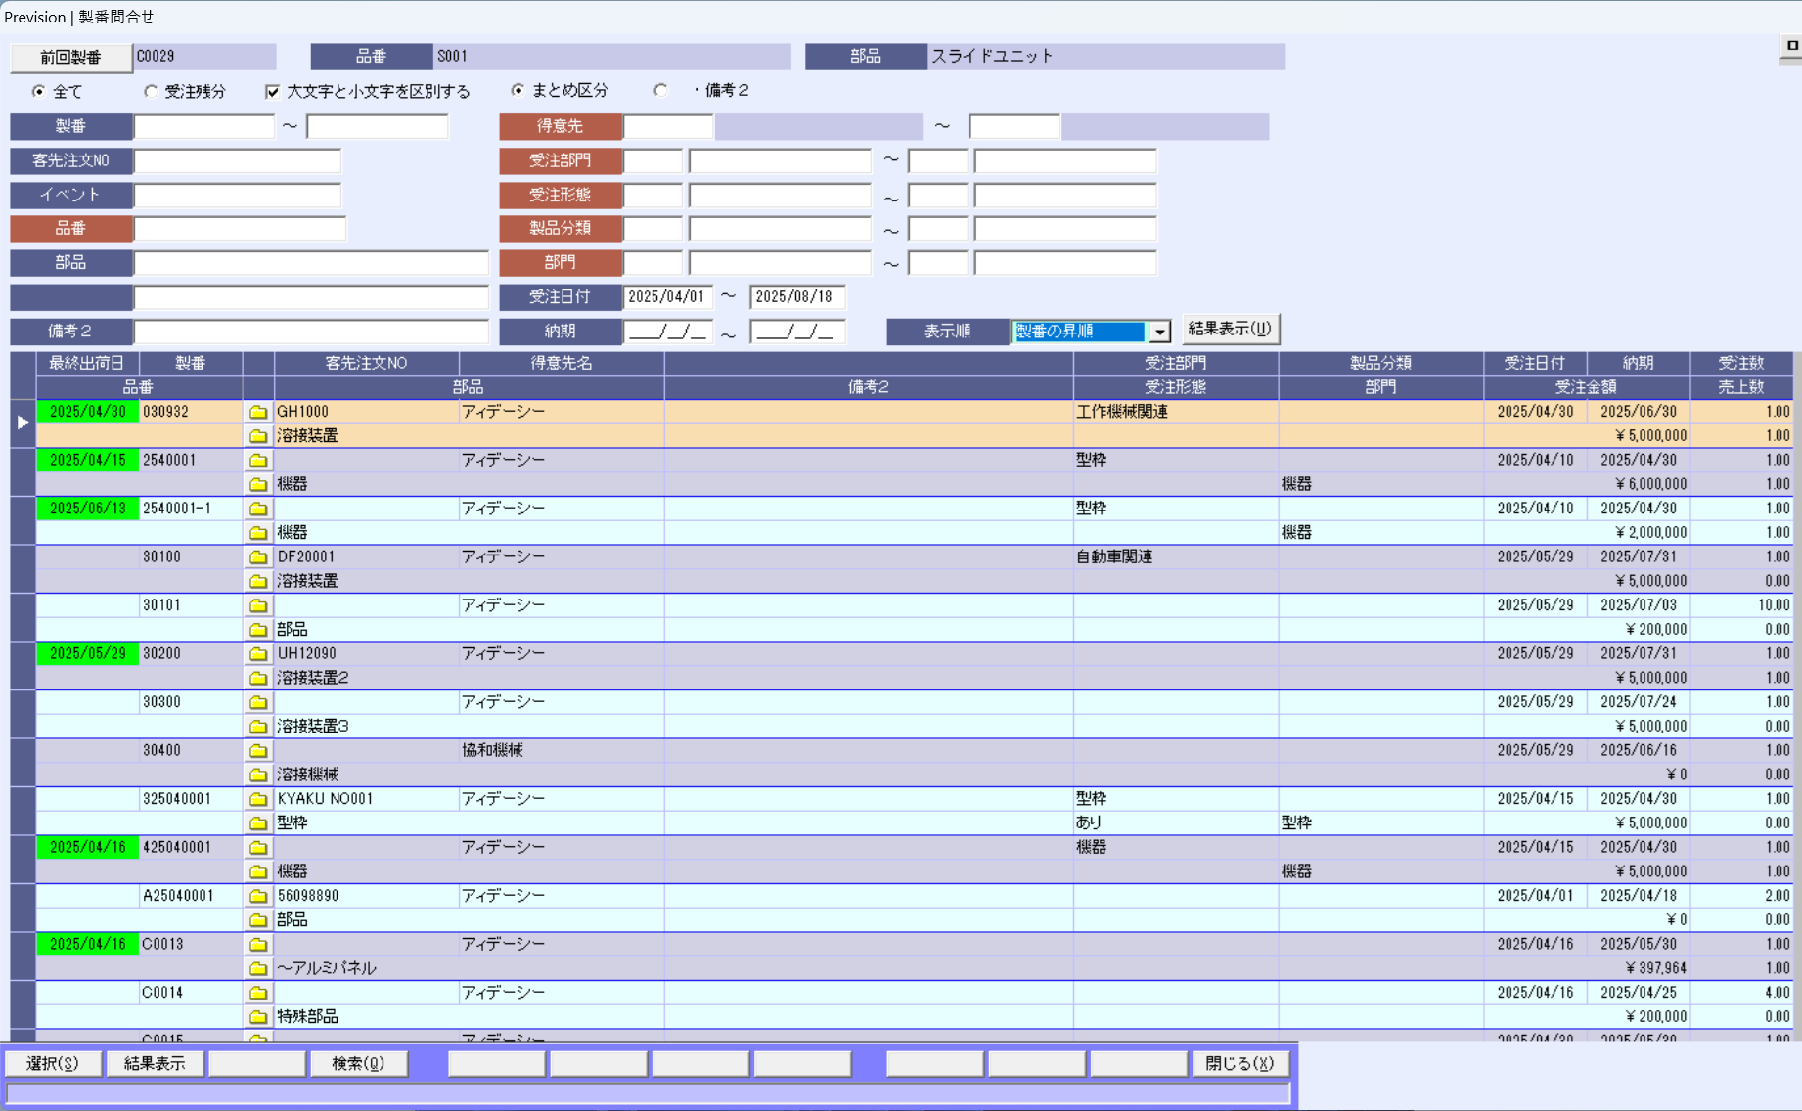Uncheck 大文字と小文字を区別する checkbox
The height and width of the screenshot is (1111, 1802).
(x=272, y=91)
